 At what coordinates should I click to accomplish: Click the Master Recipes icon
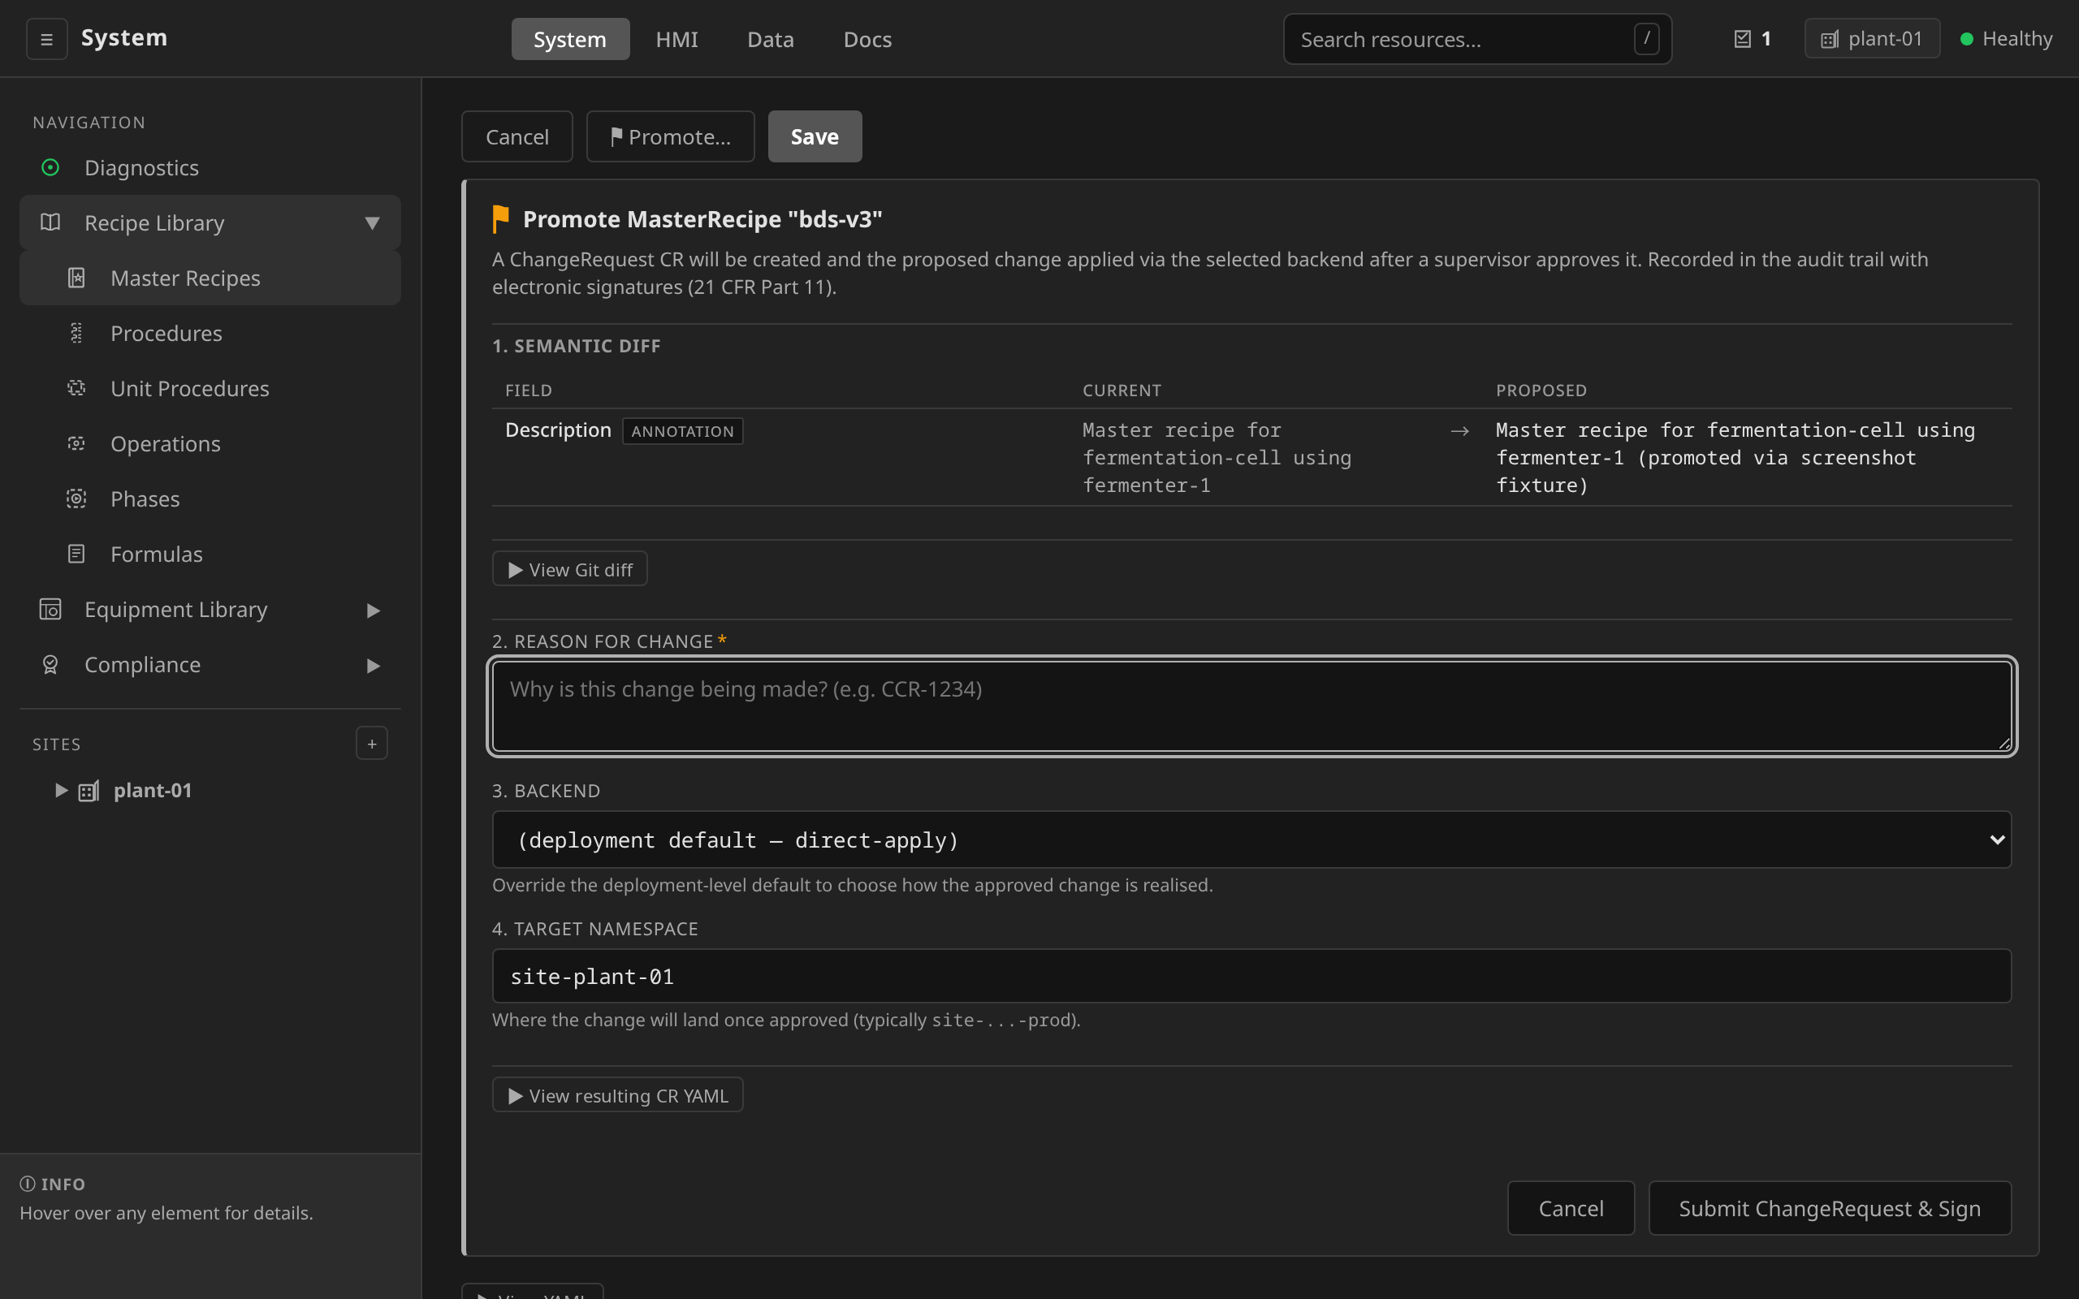tap(76, 278)
